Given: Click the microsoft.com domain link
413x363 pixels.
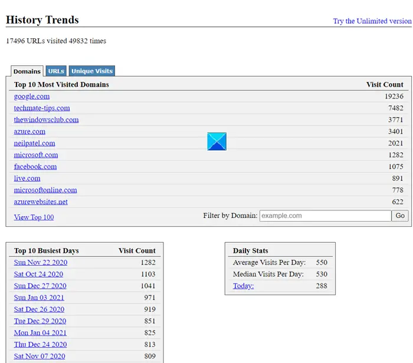Looking at the screenshot, I should pyautogui.click(x=36, y=155).
